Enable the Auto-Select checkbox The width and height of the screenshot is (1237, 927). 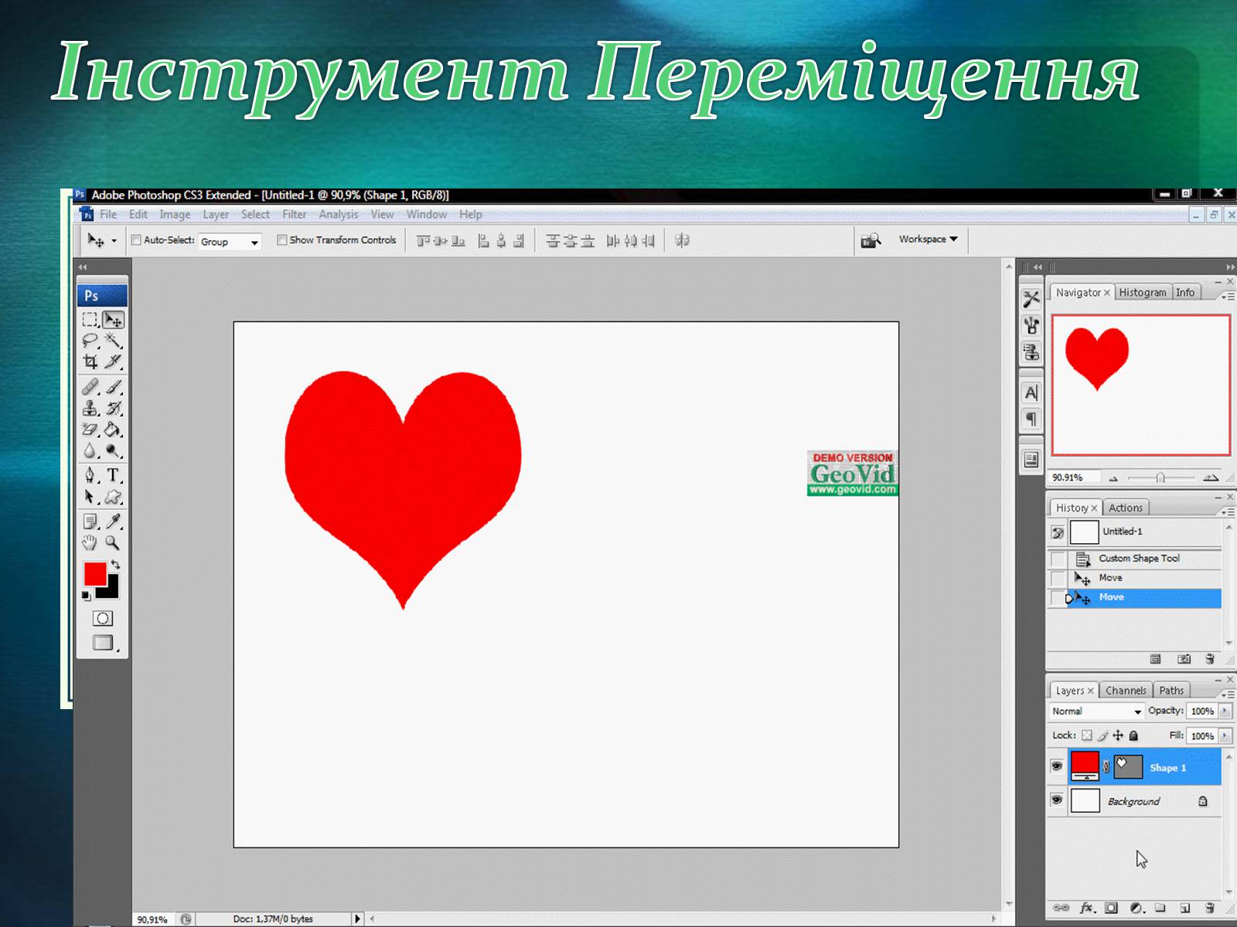coord(136,240)
